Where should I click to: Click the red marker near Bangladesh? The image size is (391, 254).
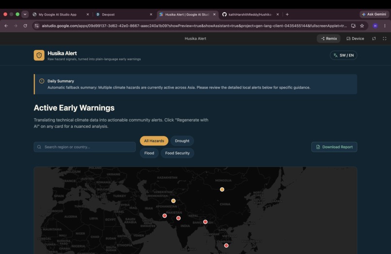click(x=205, y=222)
